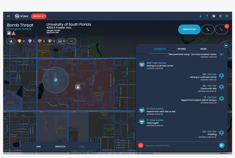Select the third grey badge unit counter
Screen dimensions: 235x158
coord(41,41)
